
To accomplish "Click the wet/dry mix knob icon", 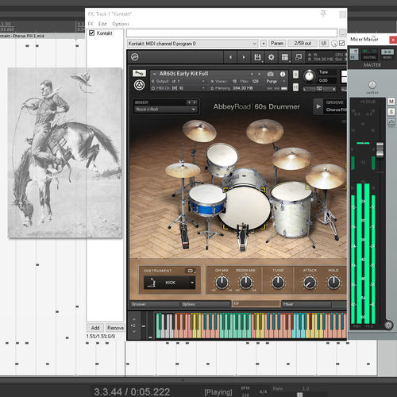I will (x=334, y=44).
